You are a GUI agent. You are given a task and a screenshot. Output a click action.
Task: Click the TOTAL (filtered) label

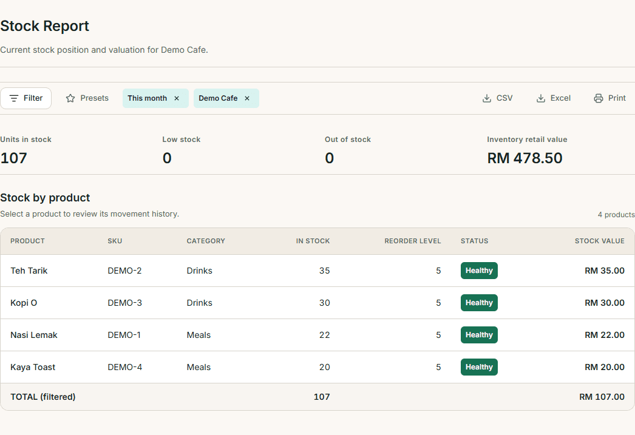tap(43, 397)
